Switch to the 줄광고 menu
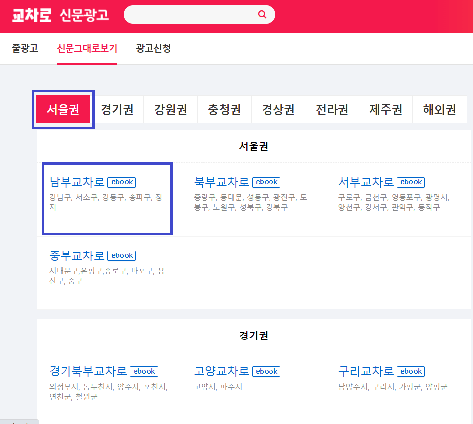This screenshot has height=424, width=473. point(25,48)
